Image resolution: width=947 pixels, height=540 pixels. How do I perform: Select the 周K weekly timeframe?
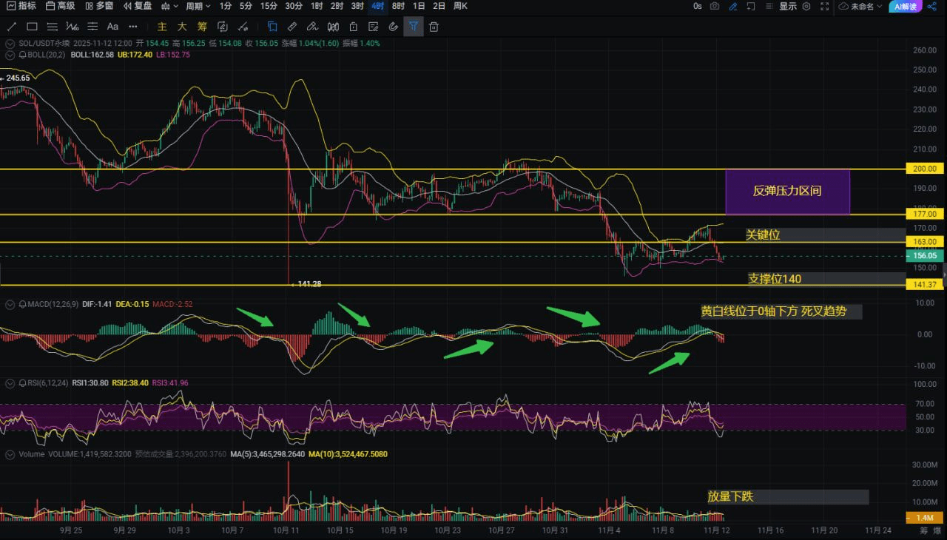pyautogui.click(x=460, y=6)
